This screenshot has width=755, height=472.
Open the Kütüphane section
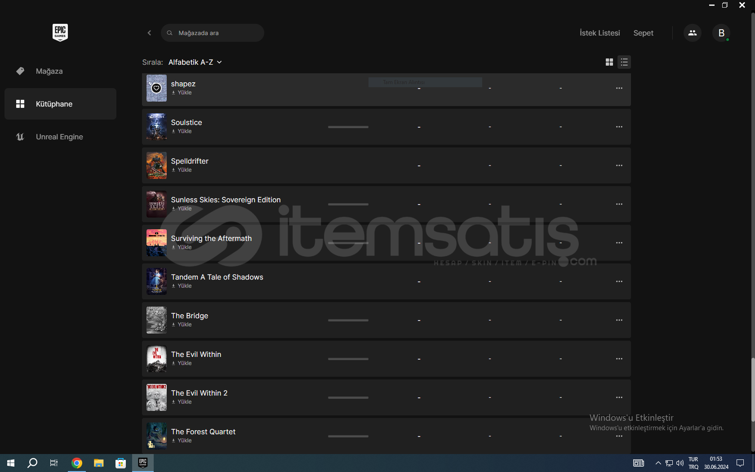coord(60,104)
